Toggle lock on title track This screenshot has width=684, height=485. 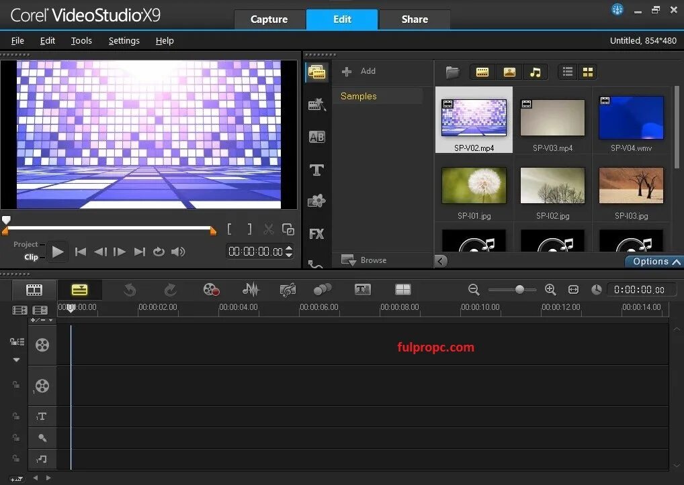15,416
